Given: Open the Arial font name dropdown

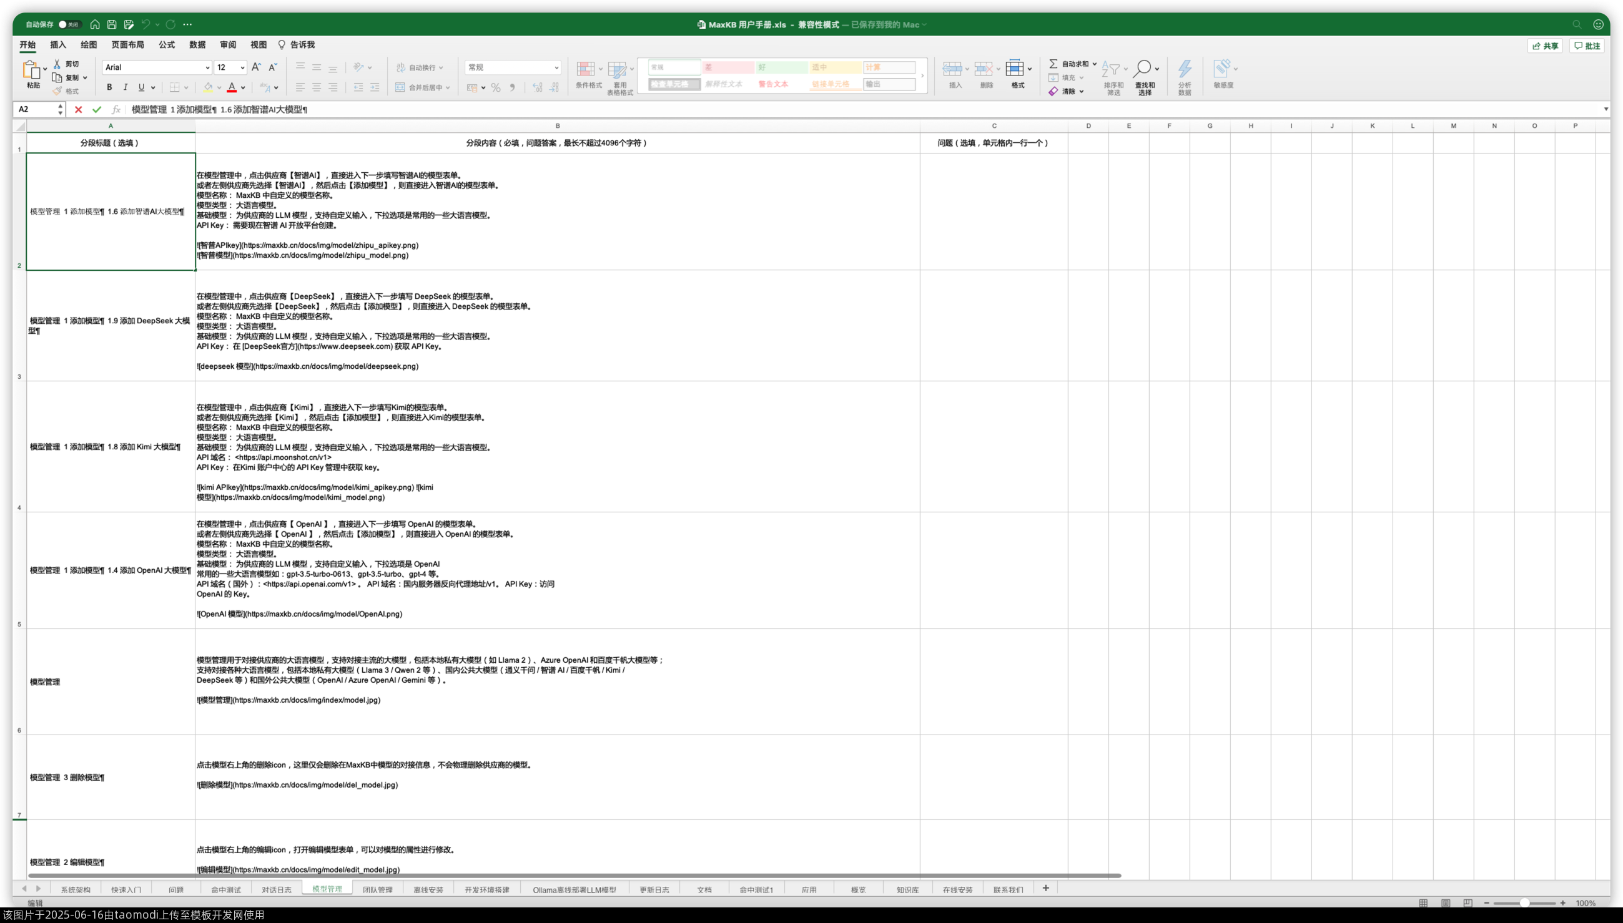Looking at the screenshot, I should pyautogui.click(x=207, y=68).
